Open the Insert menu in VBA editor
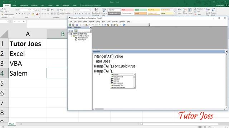The height and width of the screenshot is (128, 229). [x=85, y=22]
